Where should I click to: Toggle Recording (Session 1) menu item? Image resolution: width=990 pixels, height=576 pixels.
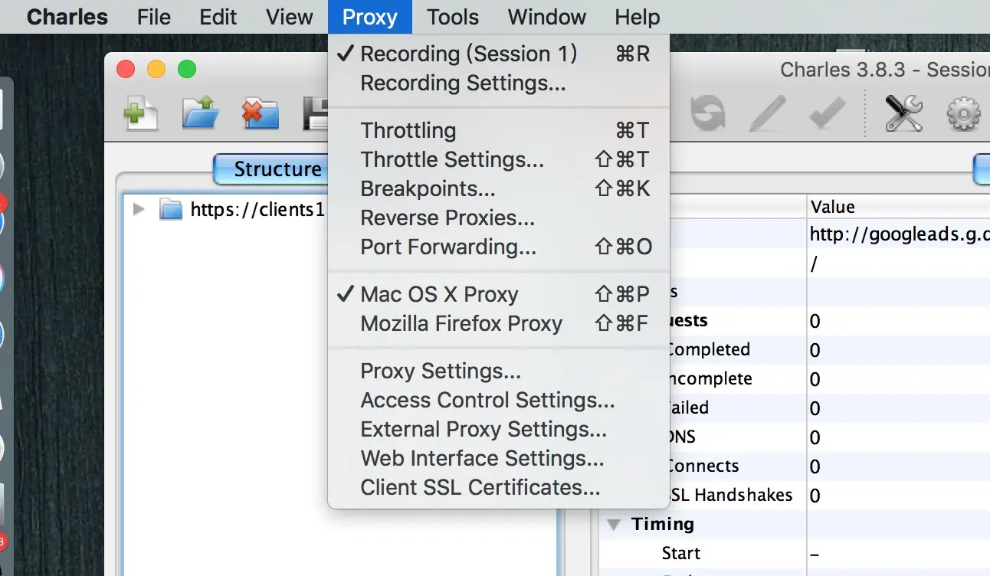pyautogui.click(x=498, y=54)
